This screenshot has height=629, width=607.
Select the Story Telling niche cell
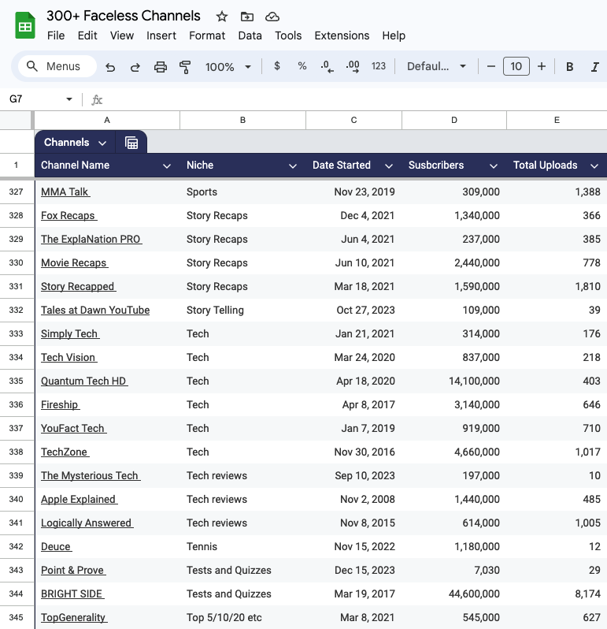tap(242, 310)
